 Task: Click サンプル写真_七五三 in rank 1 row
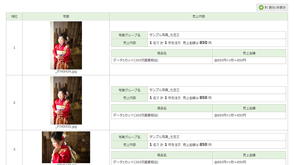(x=164, y=35)
